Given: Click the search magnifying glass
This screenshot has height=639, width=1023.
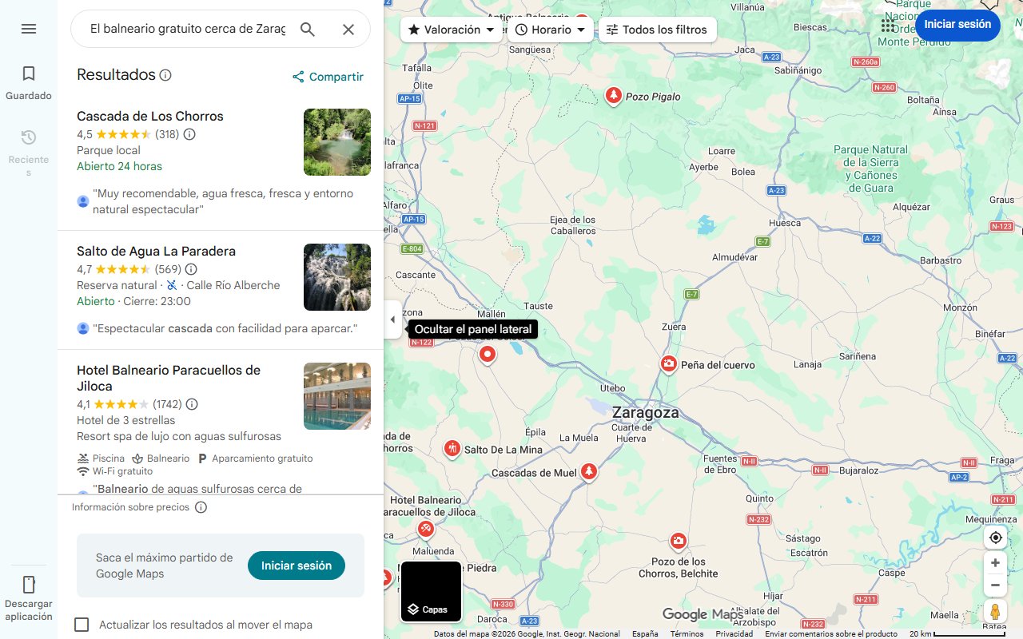Looking at the screenshot, I should [x=308, y=29].
